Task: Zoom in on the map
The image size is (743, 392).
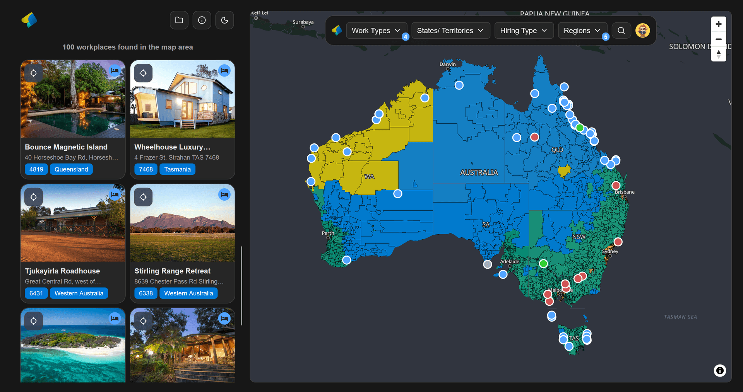Action: (719, 24)
